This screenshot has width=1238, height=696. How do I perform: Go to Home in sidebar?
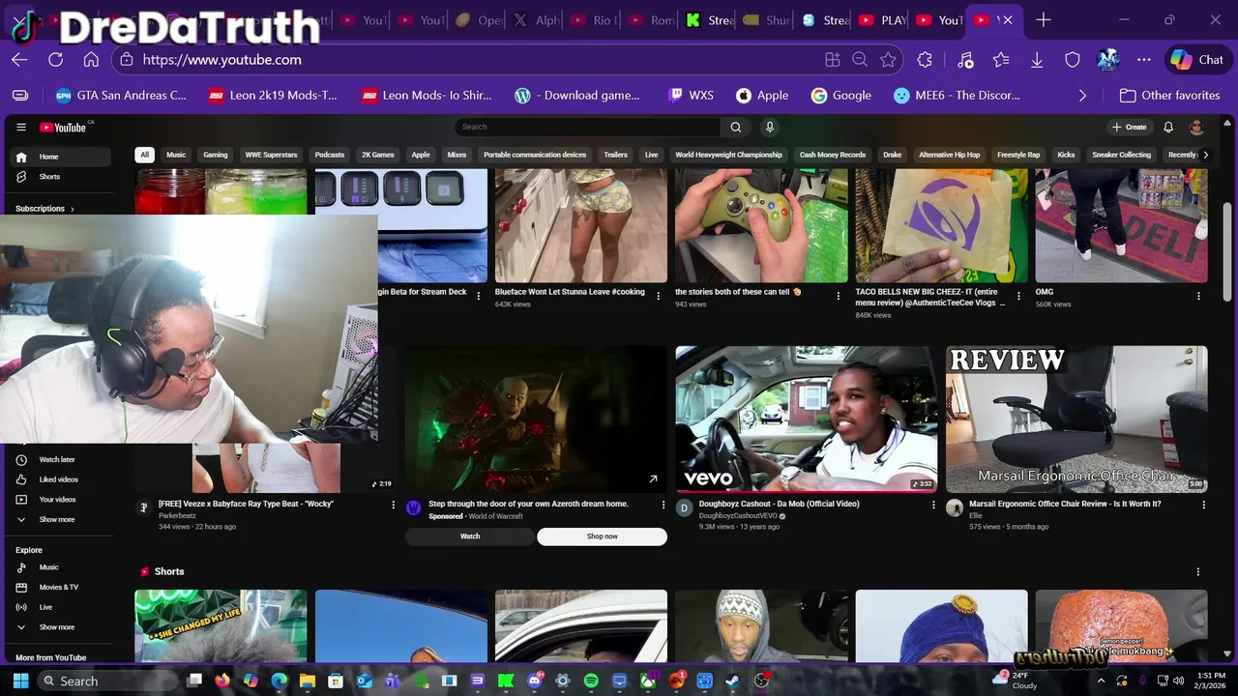click(60, 157)
